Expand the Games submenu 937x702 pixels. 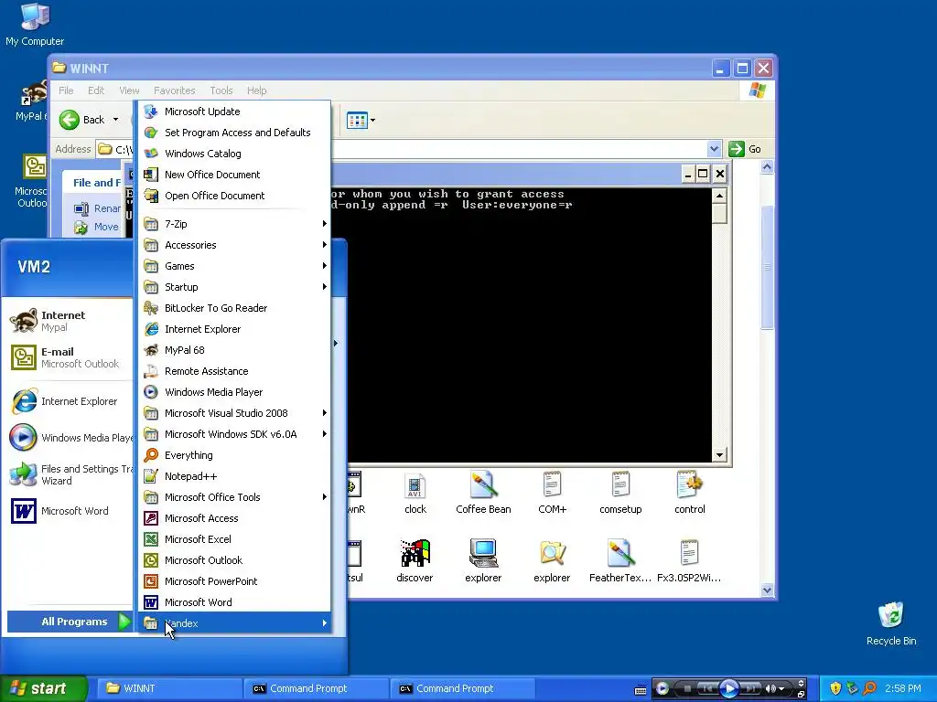pyautogui.click(x=235, y=266)
